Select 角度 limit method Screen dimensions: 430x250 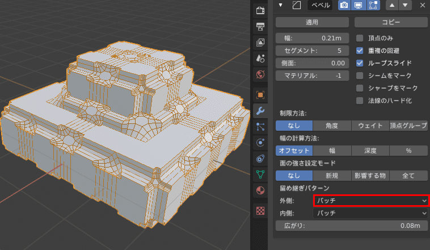332,126
